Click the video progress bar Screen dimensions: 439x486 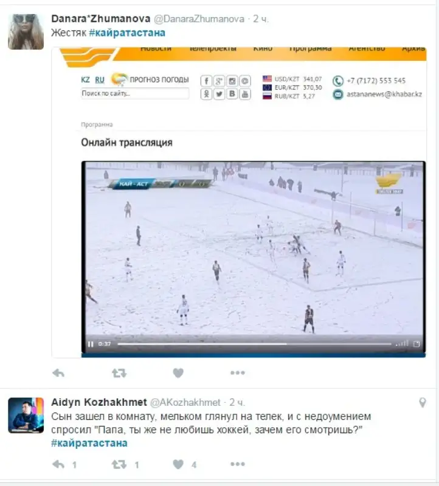[x=254, y=344]
